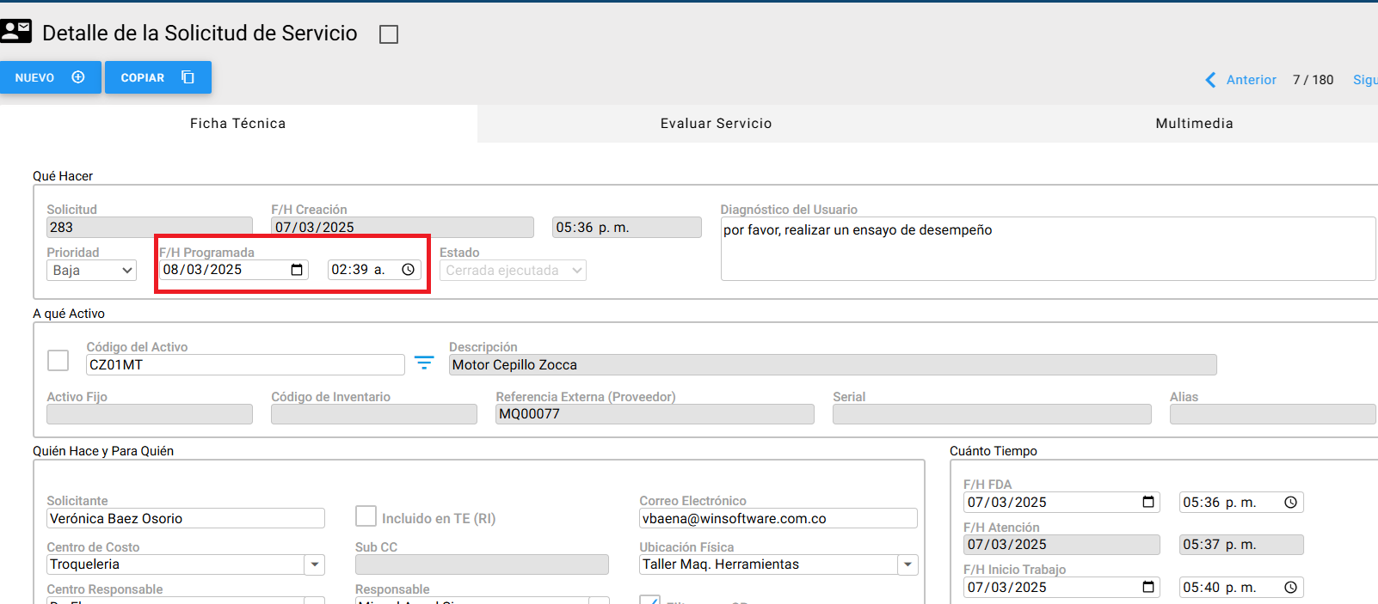Open calendar picker for F/H Inicio Trabajo date
Viewport: 1378px width, 604px height.
[1148, 587]
